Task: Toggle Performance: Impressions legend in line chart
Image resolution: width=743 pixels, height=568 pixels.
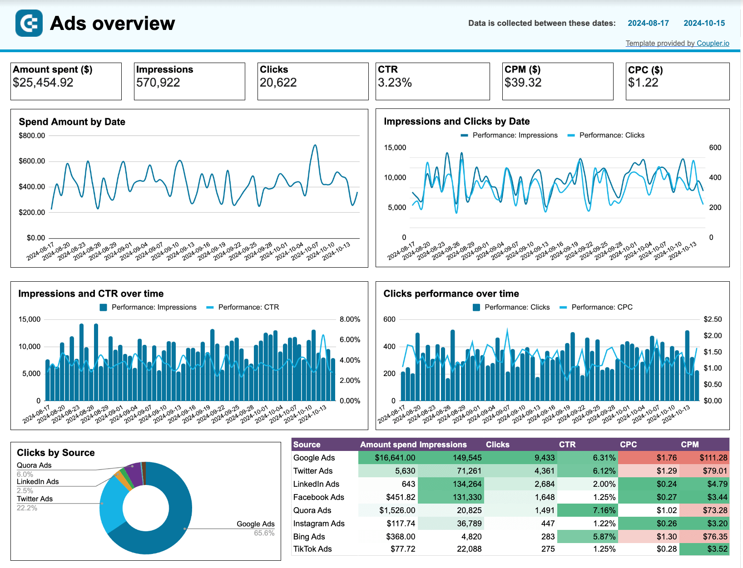Action: (x=509, y=135)
